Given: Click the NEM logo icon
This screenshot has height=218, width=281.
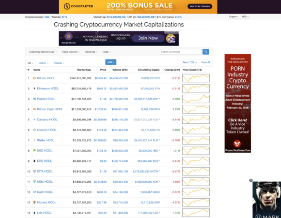Looking at the screenshot, I should (34, 182).
